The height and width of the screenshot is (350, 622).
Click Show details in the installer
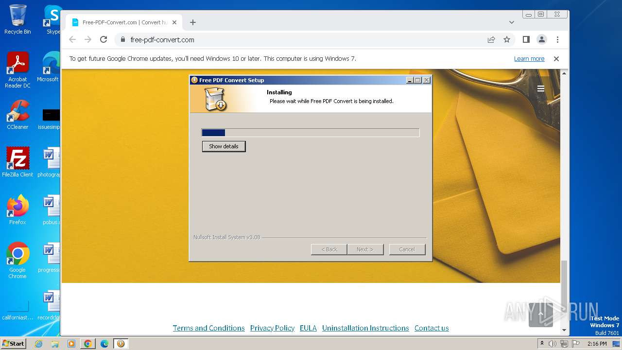(x=224, y=146)
